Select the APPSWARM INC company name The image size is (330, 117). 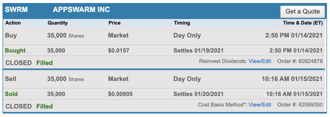pyautogui.click(x=81, y=10)
